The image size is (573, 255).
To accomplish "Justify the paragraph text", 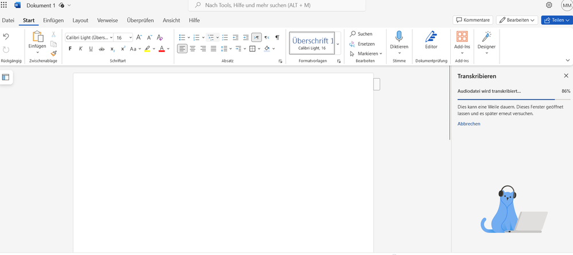I will coord(213,49).
